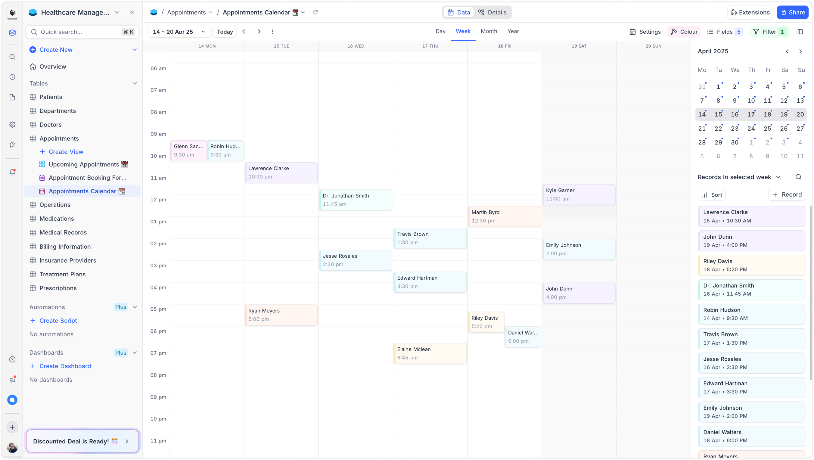Toggle the right side panel visibility

point(800,32)
